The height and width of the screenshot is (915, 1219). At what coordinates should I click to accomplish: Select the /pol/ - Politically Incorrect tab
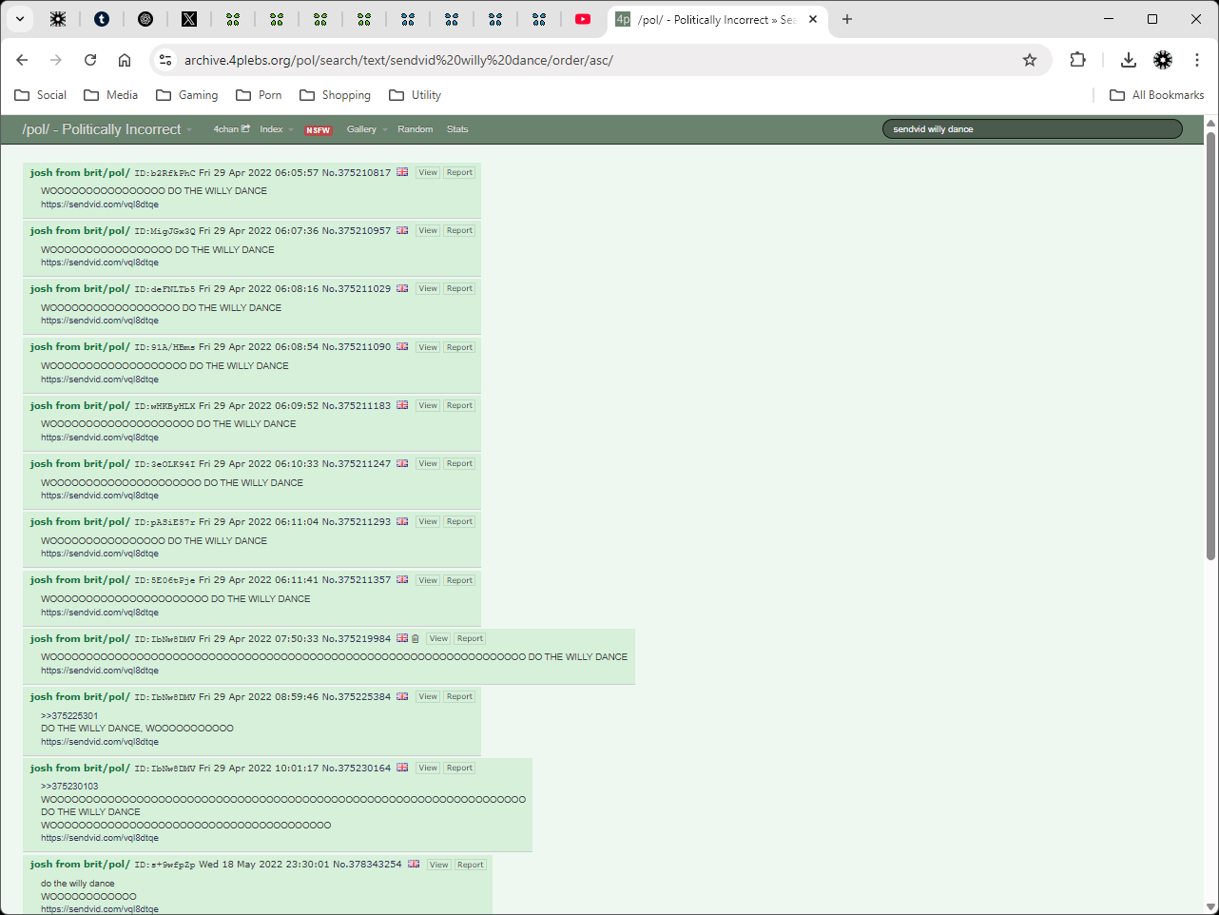click(717, 19)
